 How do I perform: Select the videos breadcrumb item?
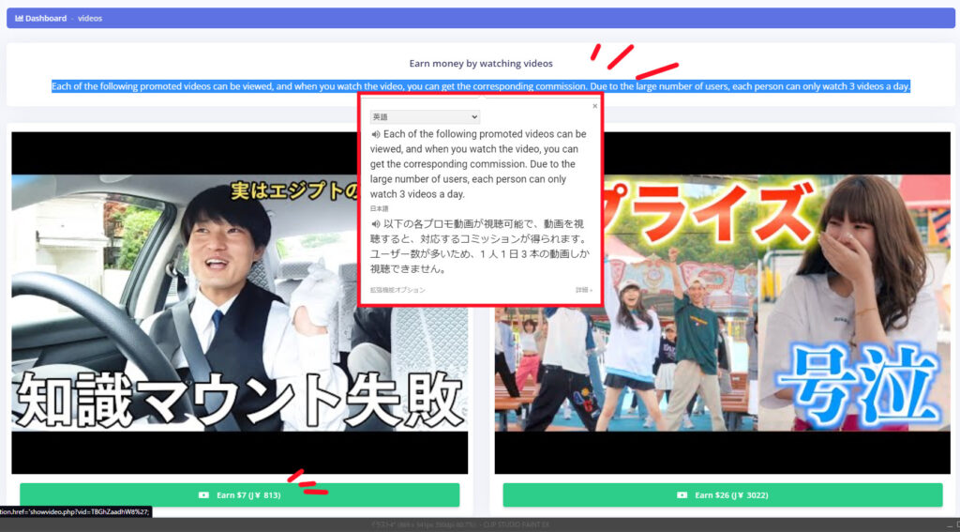(90, 19)
